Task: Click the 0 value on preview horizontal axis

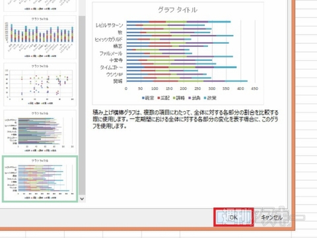Action: click(126, 89)
